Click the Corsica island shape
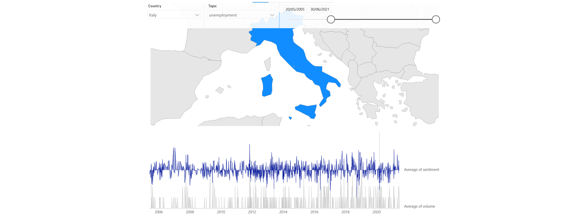Screen dimensions: 561x216 pos(268,64)
